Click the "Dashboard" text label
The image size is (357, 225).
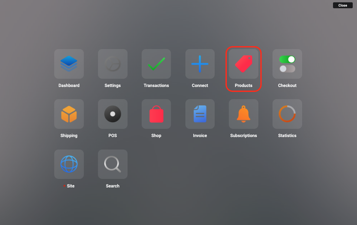click(69, 85)
